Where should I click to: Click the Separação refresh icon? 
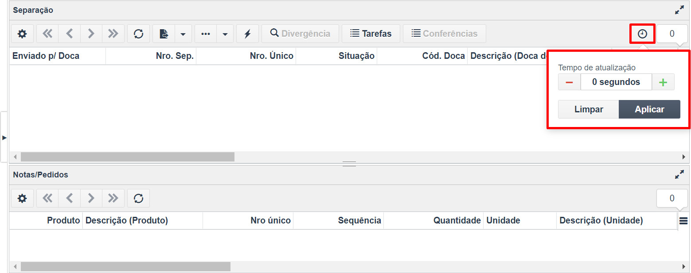(139, 34)
